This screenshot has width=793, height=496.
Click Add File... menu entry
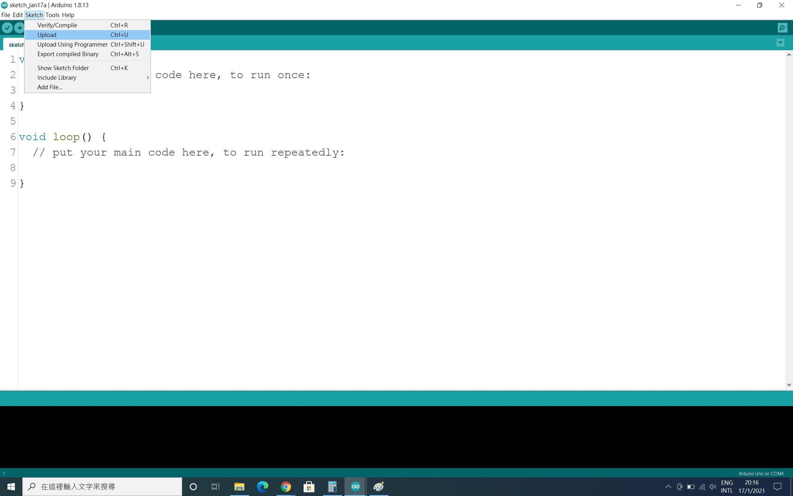50,87
